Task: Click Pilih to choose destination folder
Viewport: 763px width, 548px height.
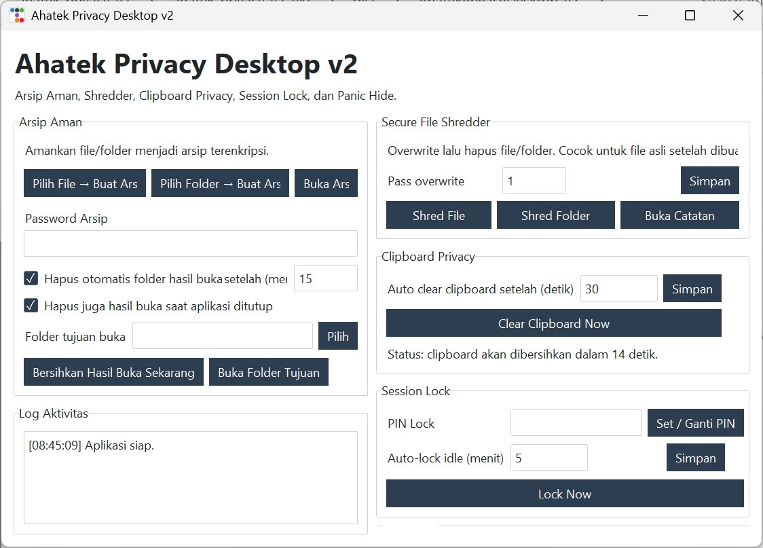Action: click(x=337, y=335)
